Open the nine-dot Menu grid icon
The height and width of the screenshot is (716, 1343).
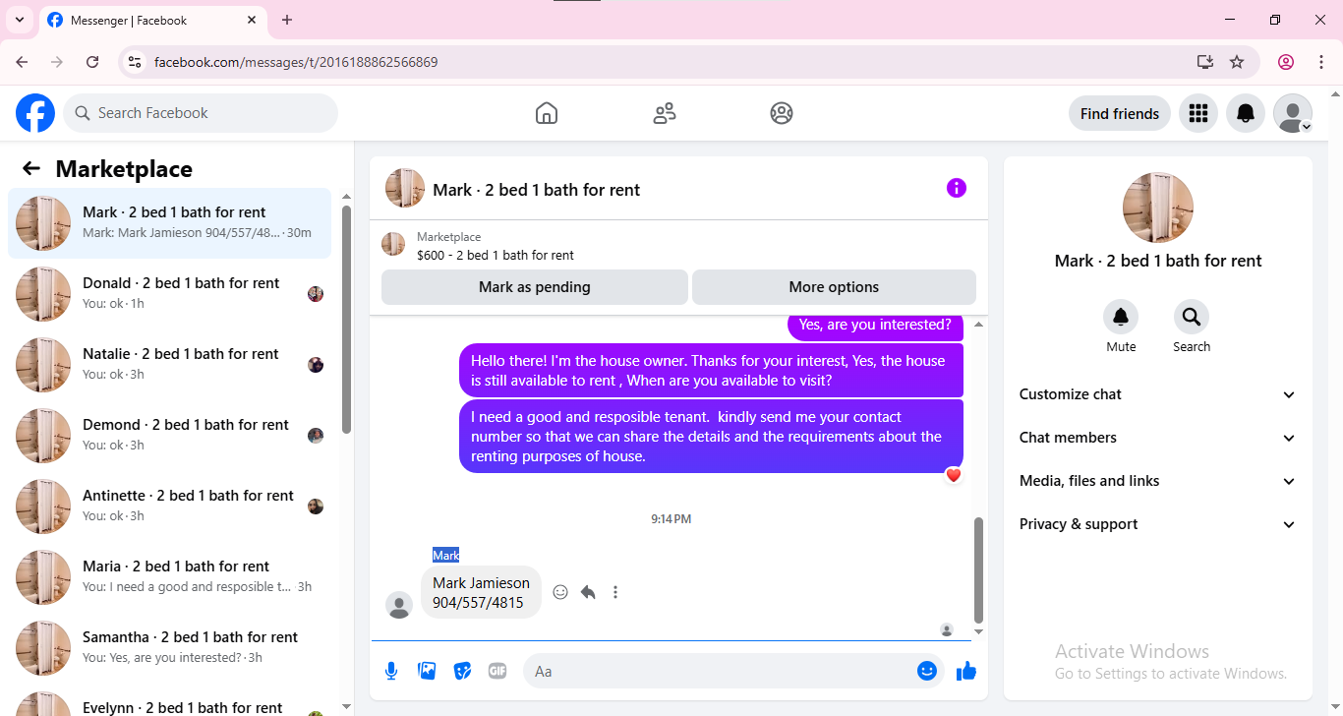[1198, 113]
